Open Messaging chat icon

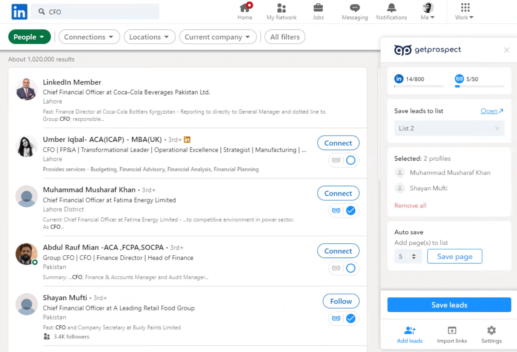[x=355, y=8]
